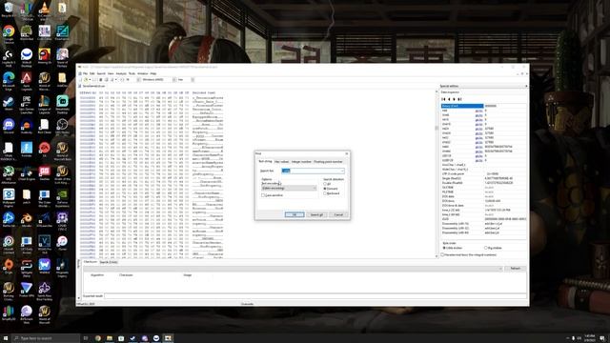Click the hex view vertical scrollbar

[437, 173]
